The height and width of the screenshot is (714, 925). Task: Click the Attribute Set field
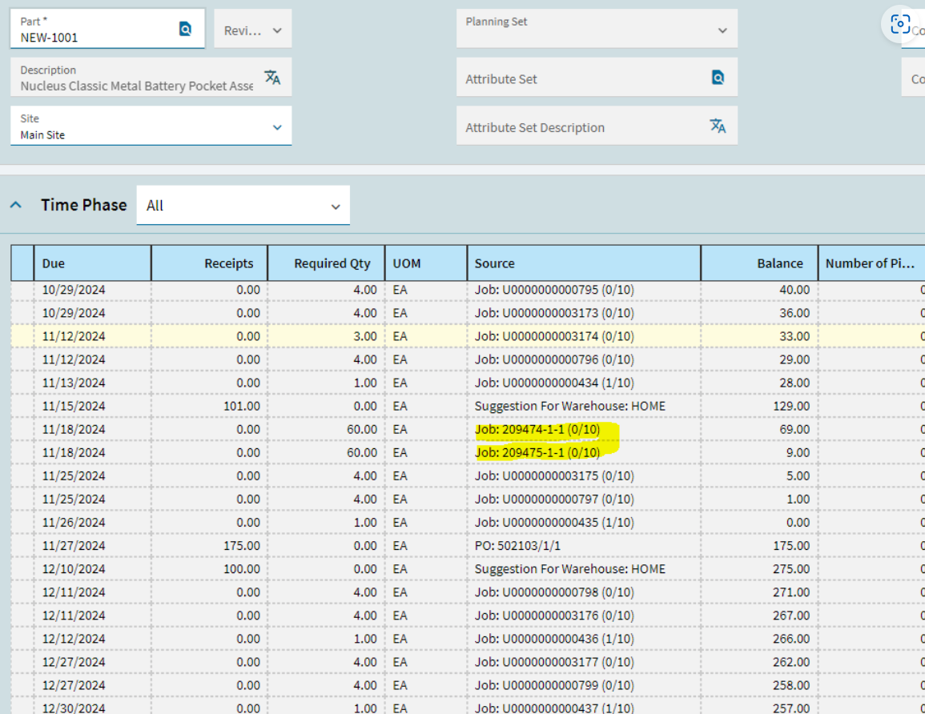[x=597, y=77]
